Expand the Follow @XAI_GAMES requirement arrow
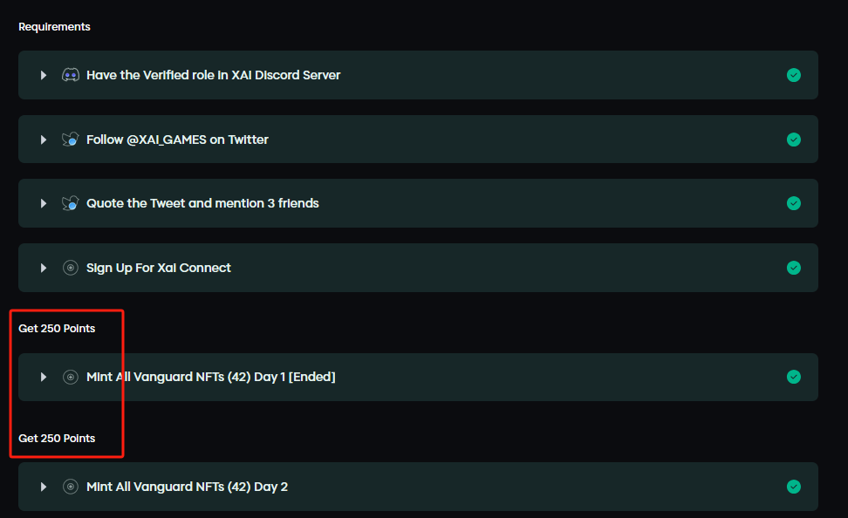Image resolution: width=848 pixels, height=518 pixels. pyautogui.click(x=44, y=140)
